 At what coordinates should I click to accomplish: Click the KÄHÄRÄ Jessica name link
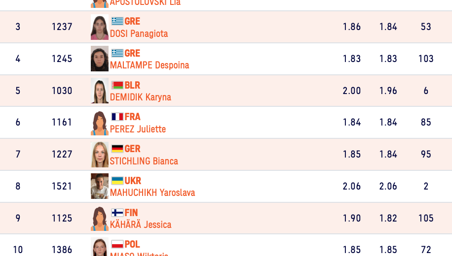pyautogui.click(x=141, y=225)
